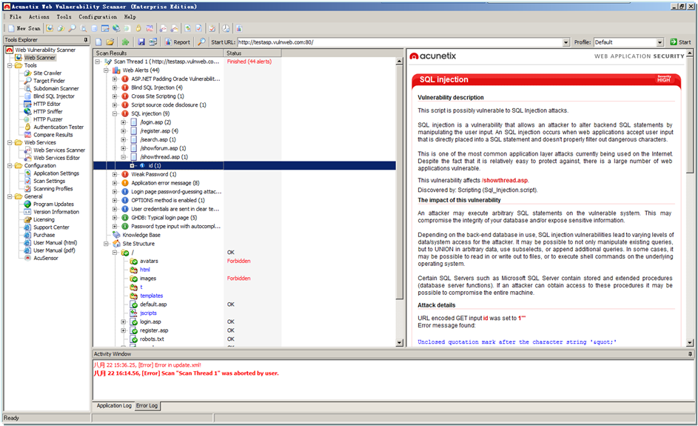Open the Authentication Tester tool
Viewport: 698px width, 426px height.
point(58,127)
